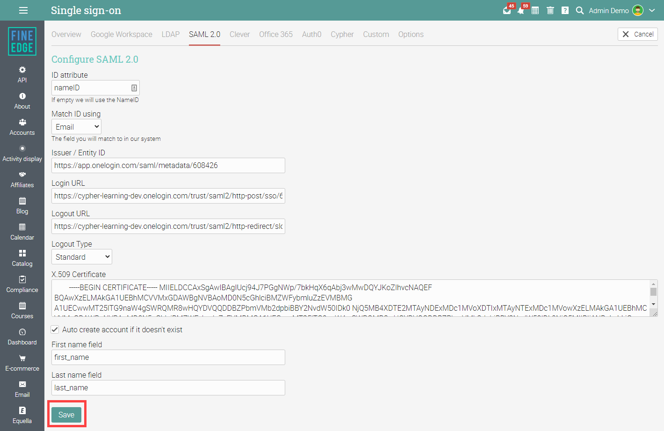The height and width of the screenshot is (431, 664).
Task: Click the certificate scrollbar up arrow
Action: coord(653,284)
